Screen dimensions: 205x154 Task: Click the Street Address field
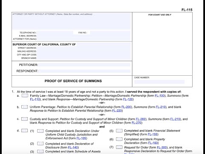point(84,48)
